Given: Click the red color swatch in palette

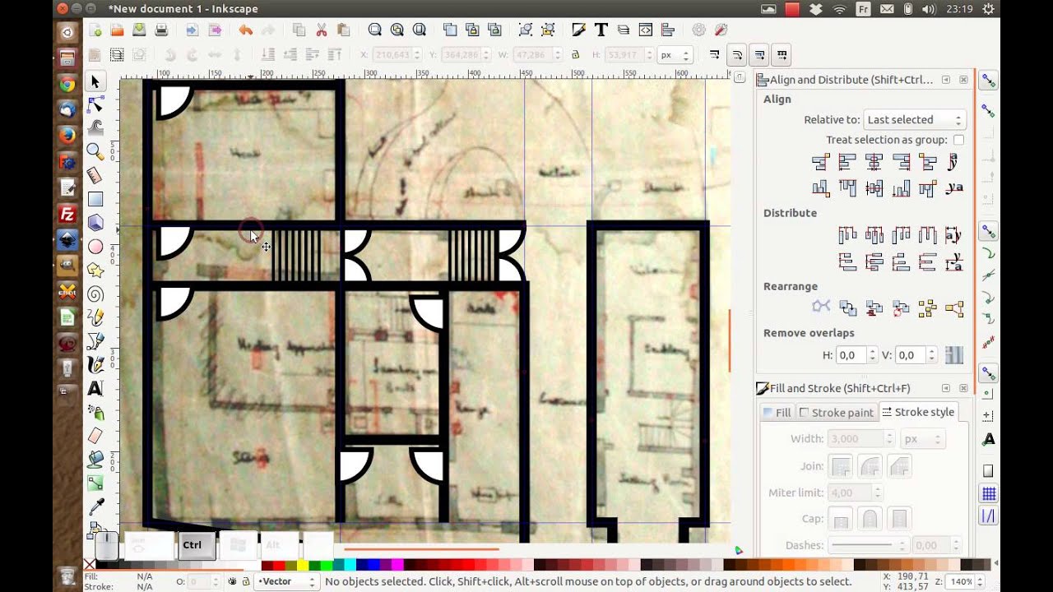Looking at the screenshot, I should [280, 565].
